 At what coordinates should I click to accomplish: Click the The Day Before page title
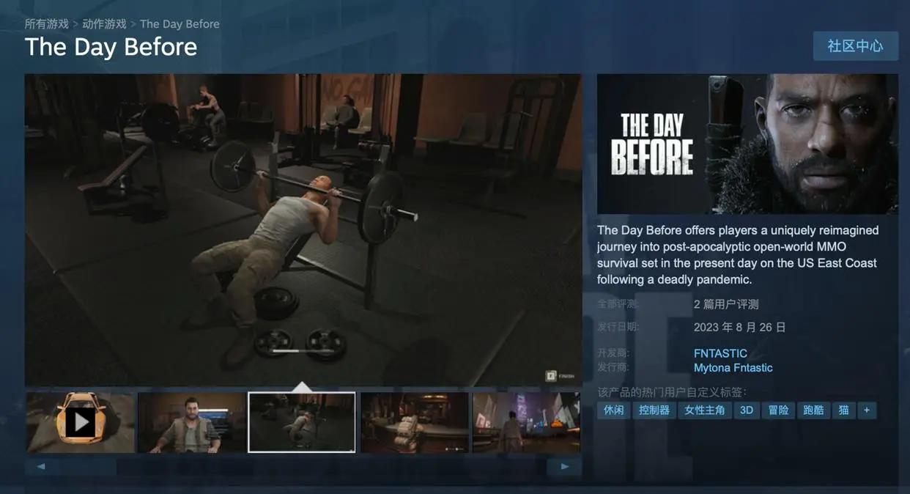111,47
